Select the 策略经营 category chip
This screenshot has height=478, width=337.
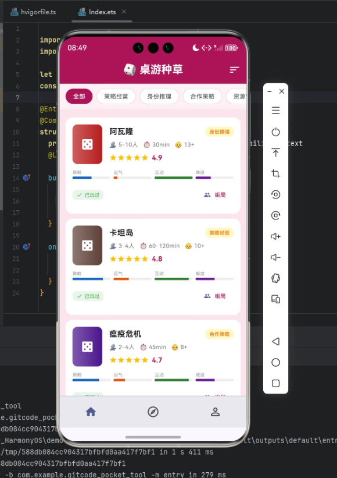pos(116,96)
